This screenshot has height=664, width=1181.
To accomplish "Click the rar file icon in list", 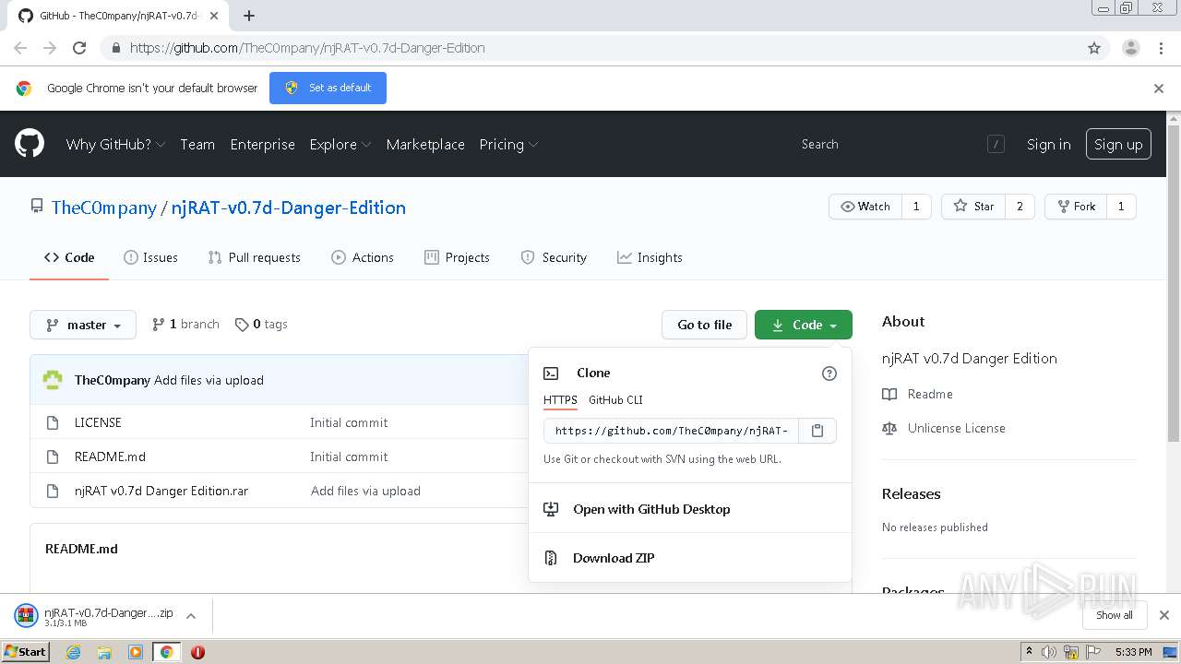I will 53,491.
